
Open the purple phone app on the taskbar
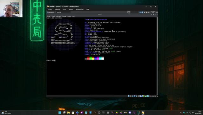[x=134, y=113]
